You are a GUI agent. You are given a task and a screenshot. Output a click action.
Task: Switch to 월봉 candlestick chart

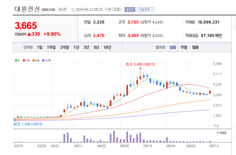coord(195,47)
